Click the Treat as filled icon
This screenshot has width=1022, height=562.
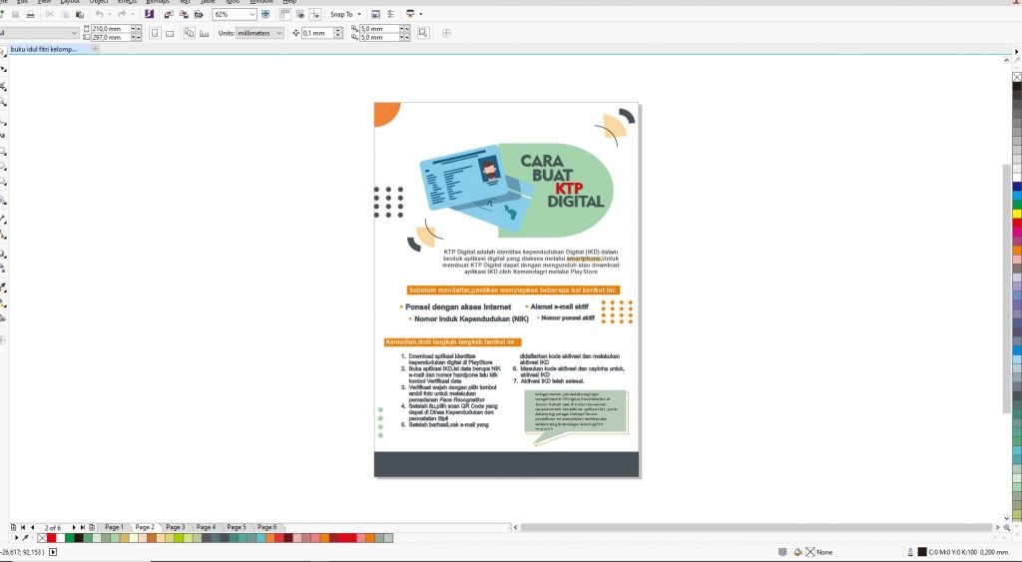pos(423,33)
